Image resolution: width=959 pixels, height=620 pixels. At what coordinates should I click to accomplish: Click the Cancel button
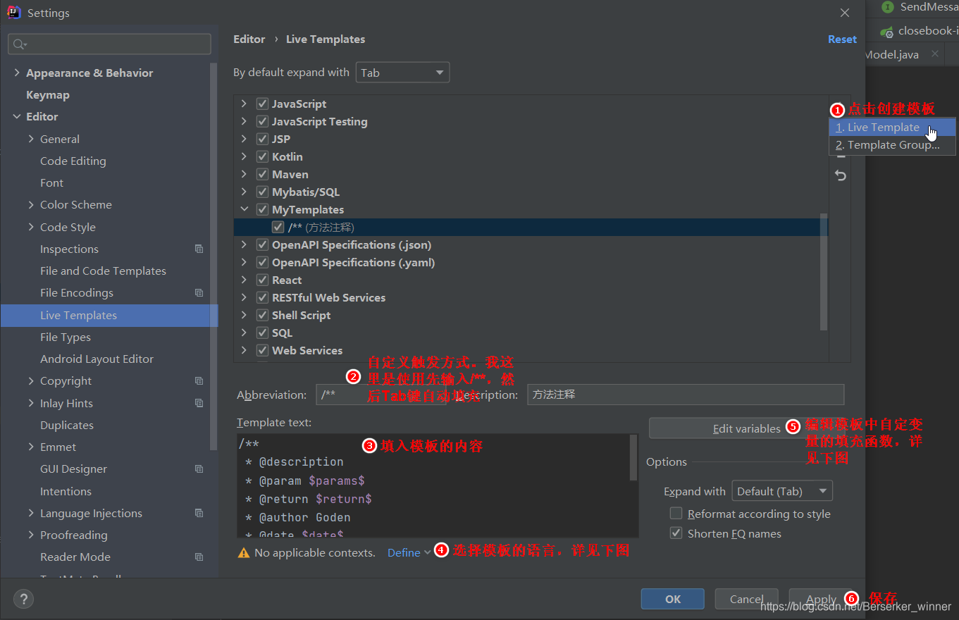click(x=747, y=599)
